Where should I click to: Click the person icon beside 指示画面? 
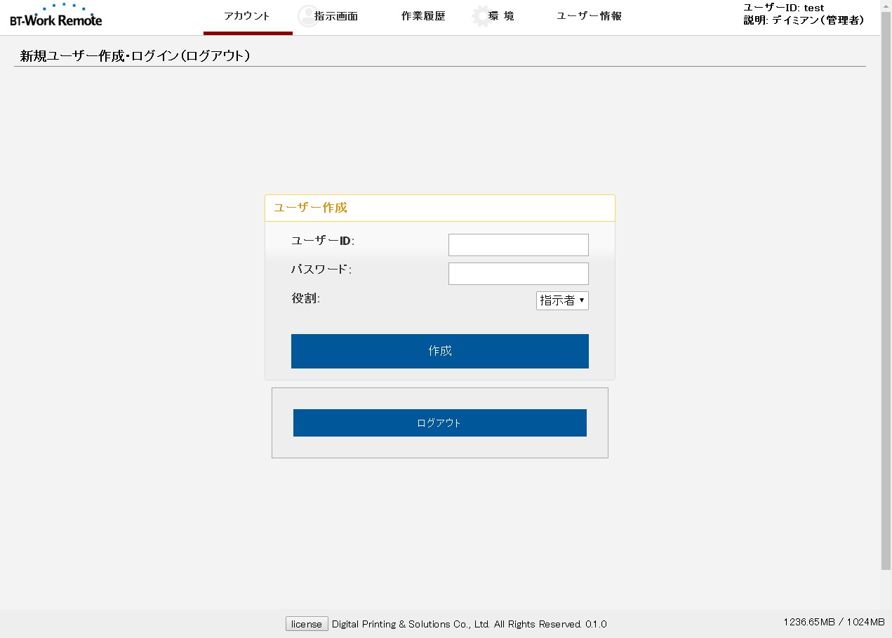(307, 16)
